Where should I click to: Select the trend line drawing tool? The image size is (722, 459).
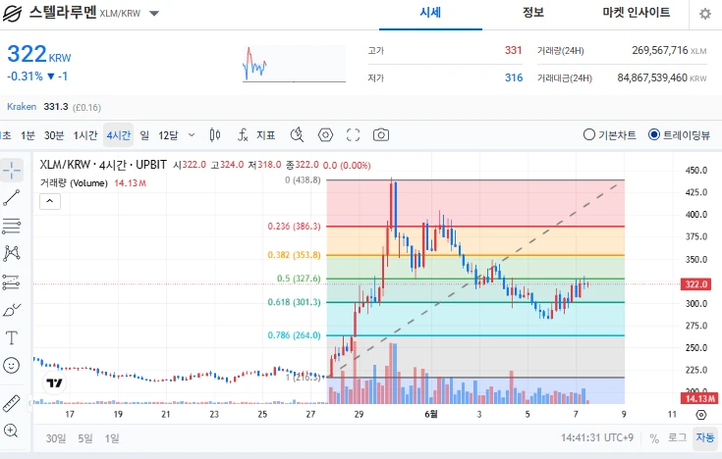point(12,198)
